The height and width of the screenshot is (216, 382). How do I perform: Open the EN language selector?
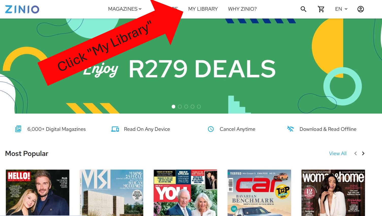pyautogui.click(x=341, y=9)
